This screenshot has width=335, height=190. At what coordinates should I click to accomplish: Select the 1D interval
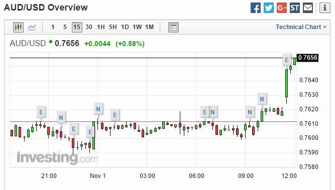coord(125,27)
